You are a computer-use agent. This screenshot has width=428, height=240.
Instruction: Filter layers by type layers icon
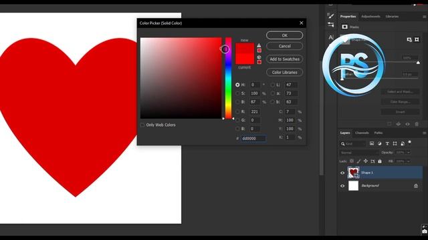point(387,143)
